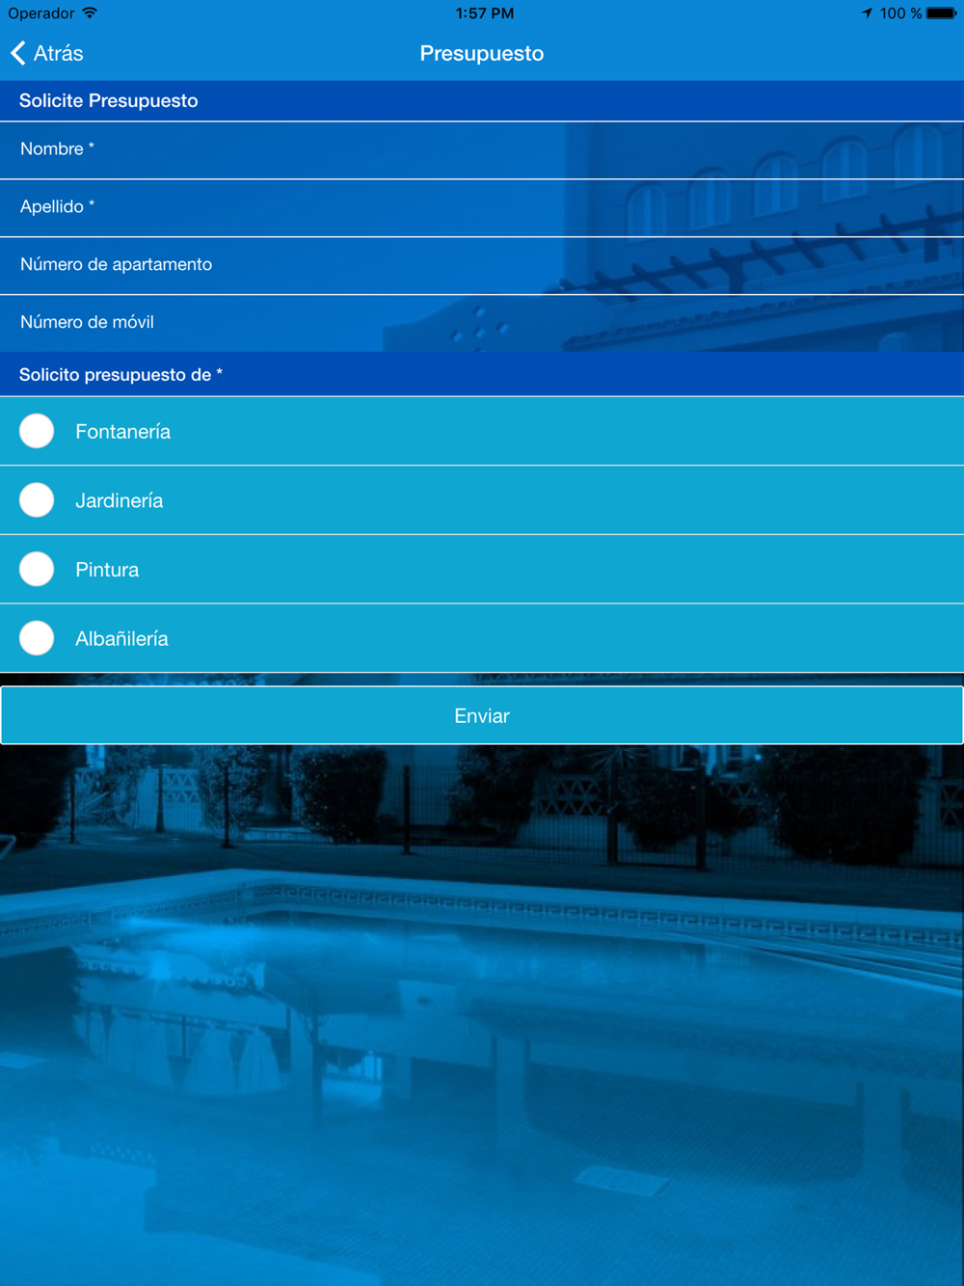Tap the location arrow status icon

(867, 13)
